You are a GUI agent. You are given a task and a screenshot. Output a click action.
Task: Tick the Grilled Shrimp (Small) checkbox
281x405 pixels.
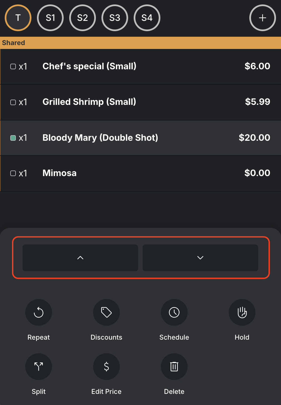pos(13,102)
